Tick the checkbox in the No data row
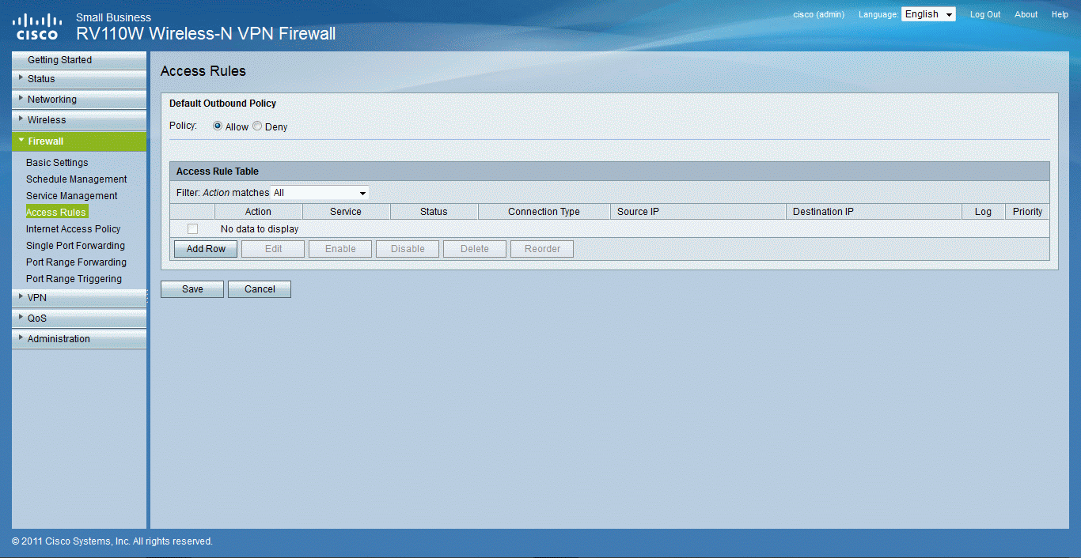The height and width of the screenshot is (558, 1081). pos(192,228)
